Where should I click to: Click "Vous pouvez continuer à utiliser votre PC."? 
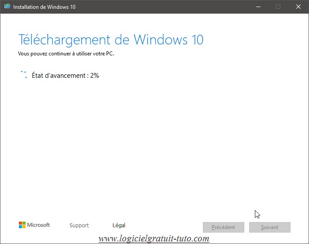point(66,54)
